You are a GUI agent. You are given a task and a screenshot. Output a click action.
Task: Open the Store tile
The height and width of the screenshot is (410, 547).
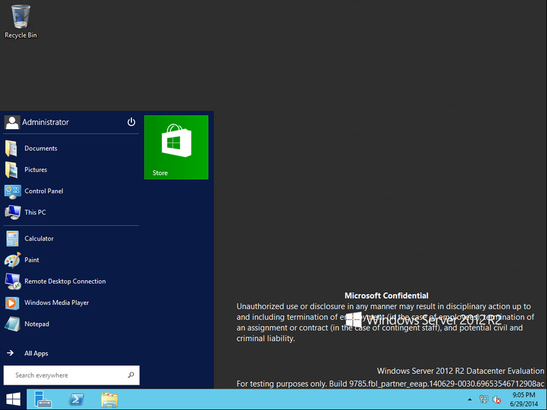point(176,147)
